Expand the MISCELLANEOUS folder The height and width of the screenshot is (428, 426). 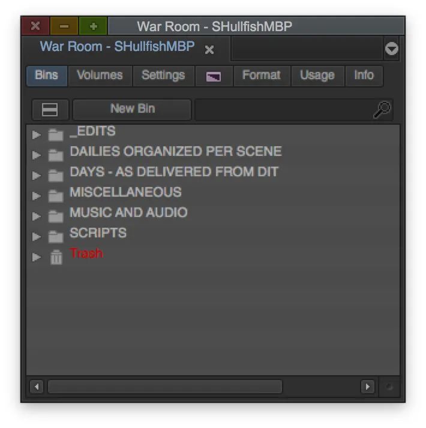(37, 196)
